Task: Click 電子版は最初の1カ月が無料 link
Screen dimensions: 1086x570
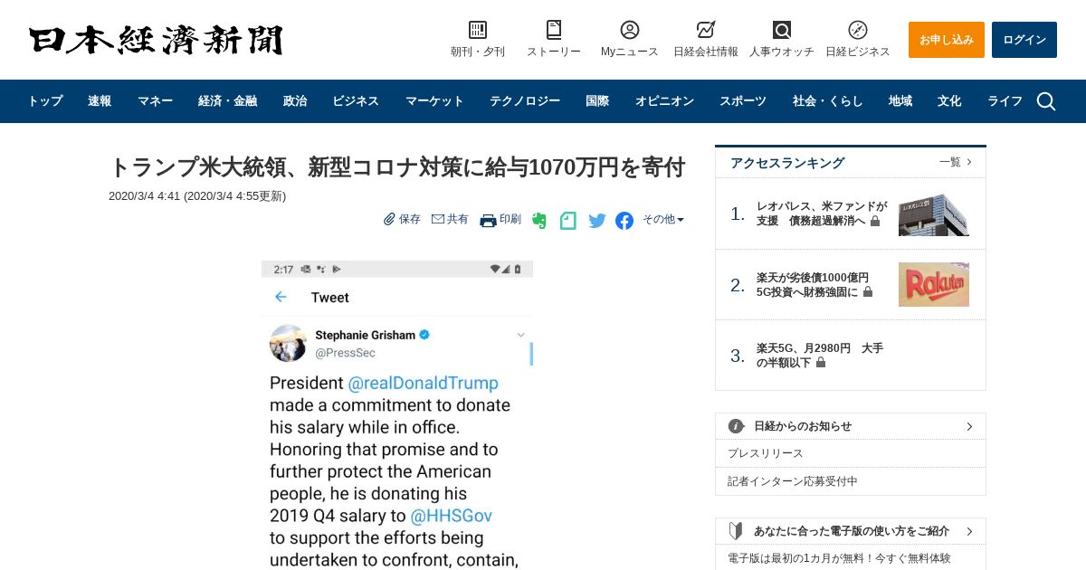Action: [x=839, y=558]
